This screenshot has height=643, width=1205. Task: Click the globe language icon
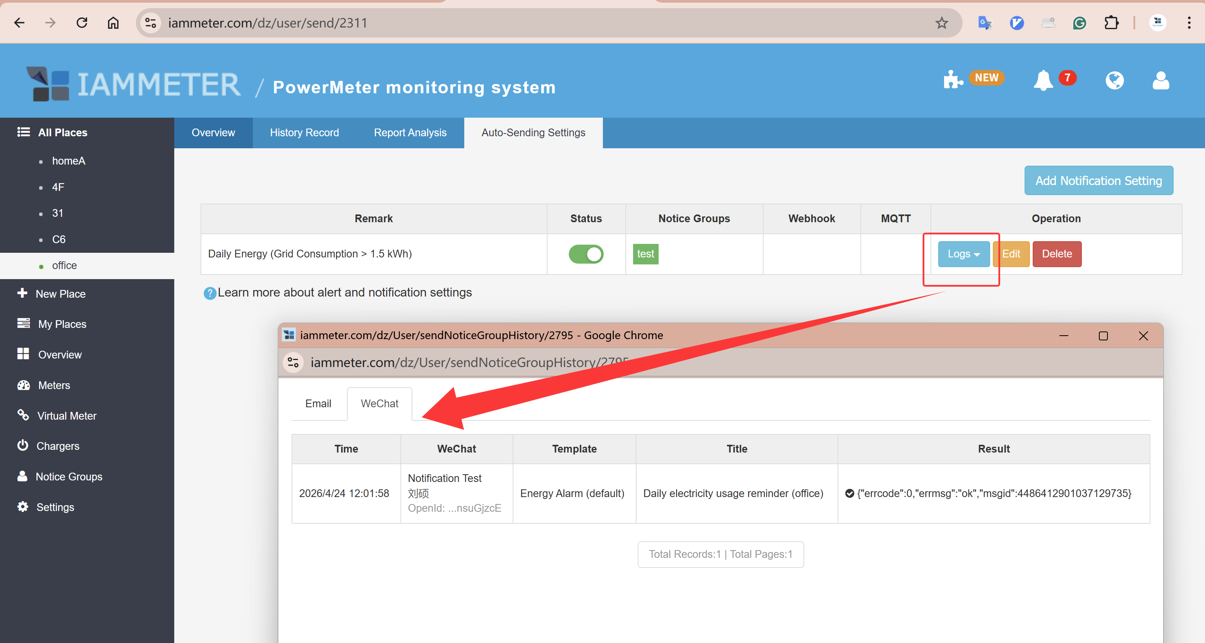pyautogui.click(x=1115, y=81)
